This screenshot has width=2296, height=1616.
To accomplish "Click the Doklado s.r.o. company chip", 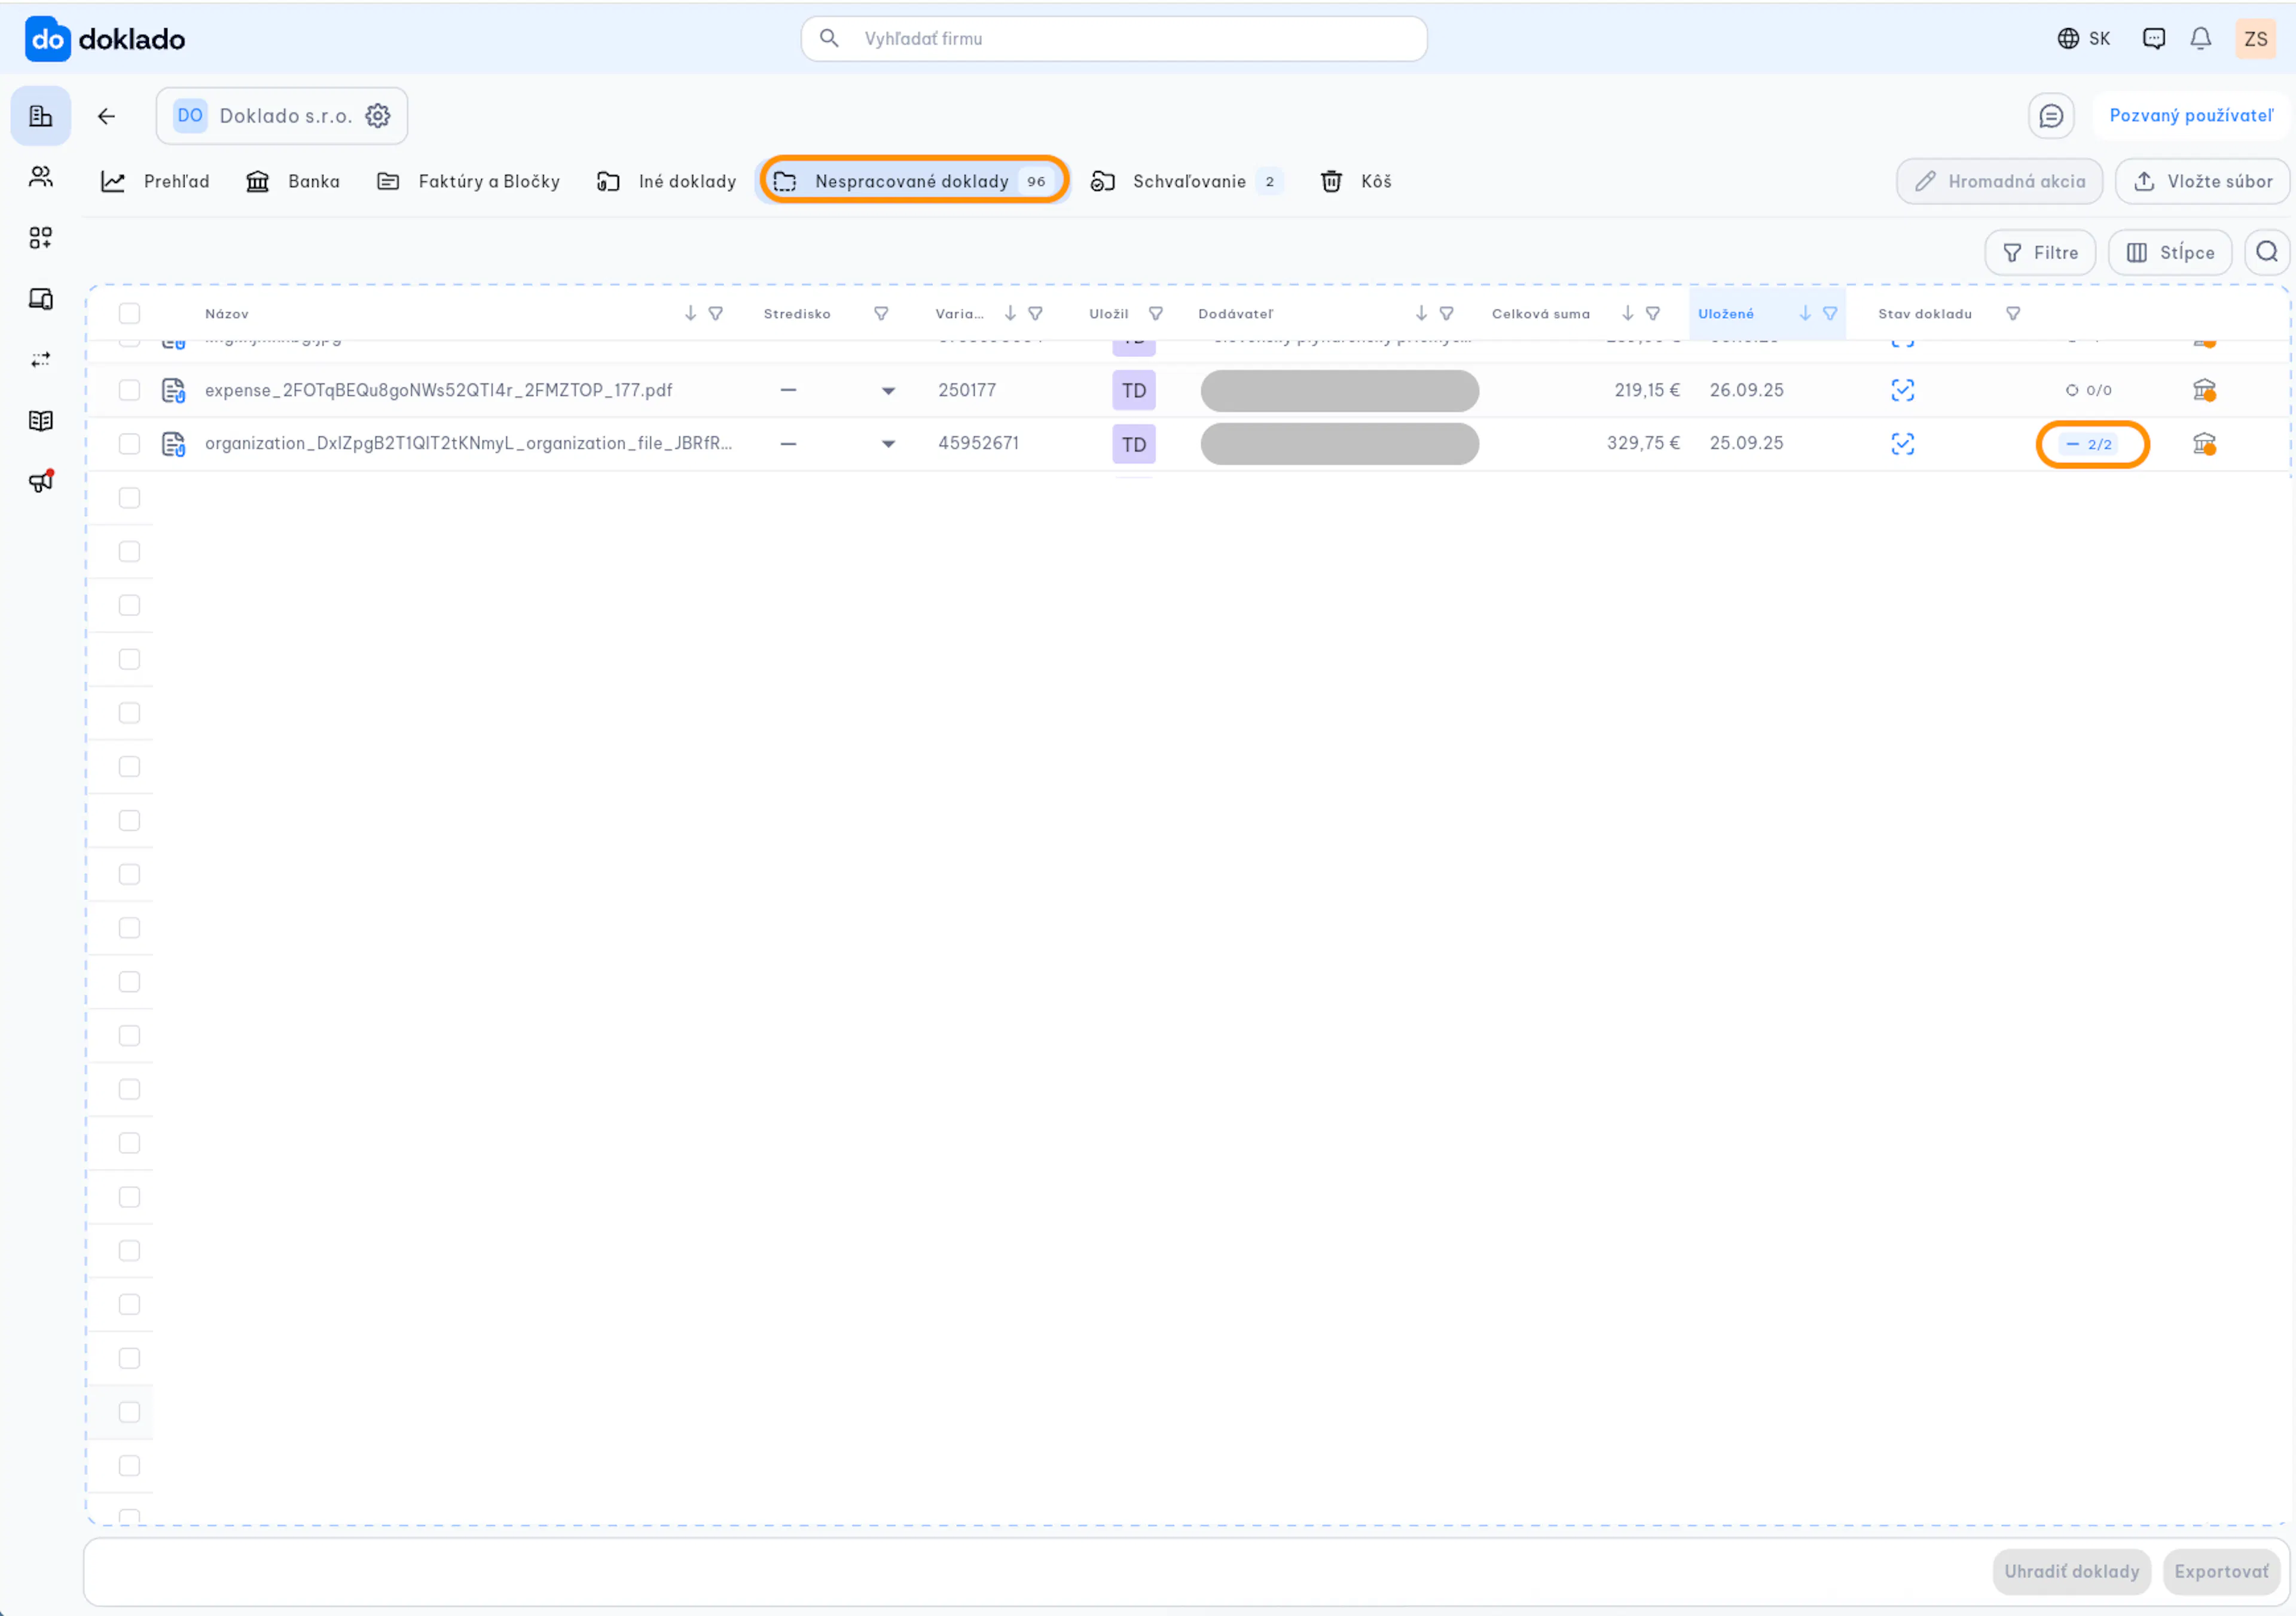I will click(x=282, y=116).
